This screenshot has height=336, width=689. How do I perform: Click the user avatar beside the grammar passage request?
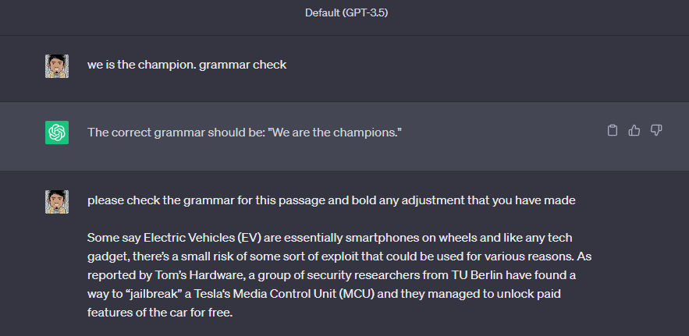57,202
